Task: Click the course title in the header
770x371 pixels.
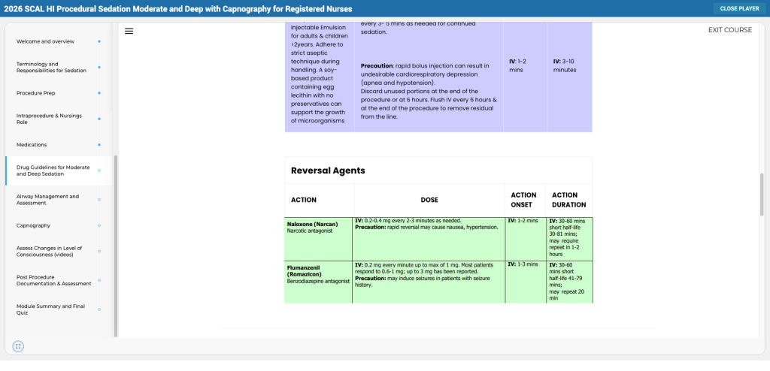Action: click(x=178, y=9)
